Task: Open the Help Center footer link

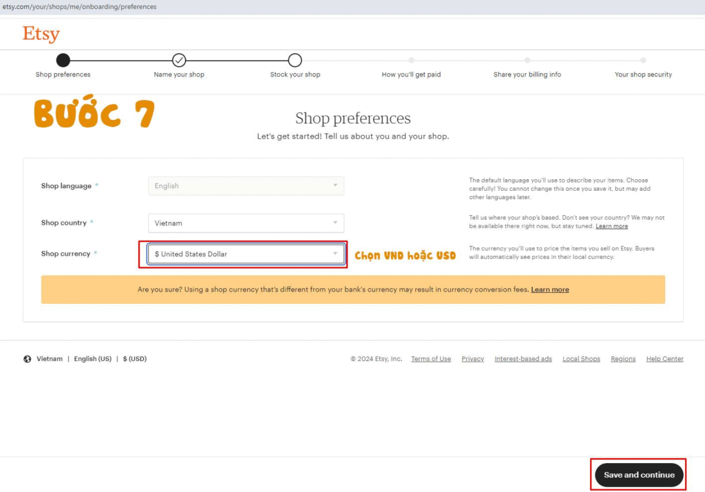Action: (x=664, y=359)
